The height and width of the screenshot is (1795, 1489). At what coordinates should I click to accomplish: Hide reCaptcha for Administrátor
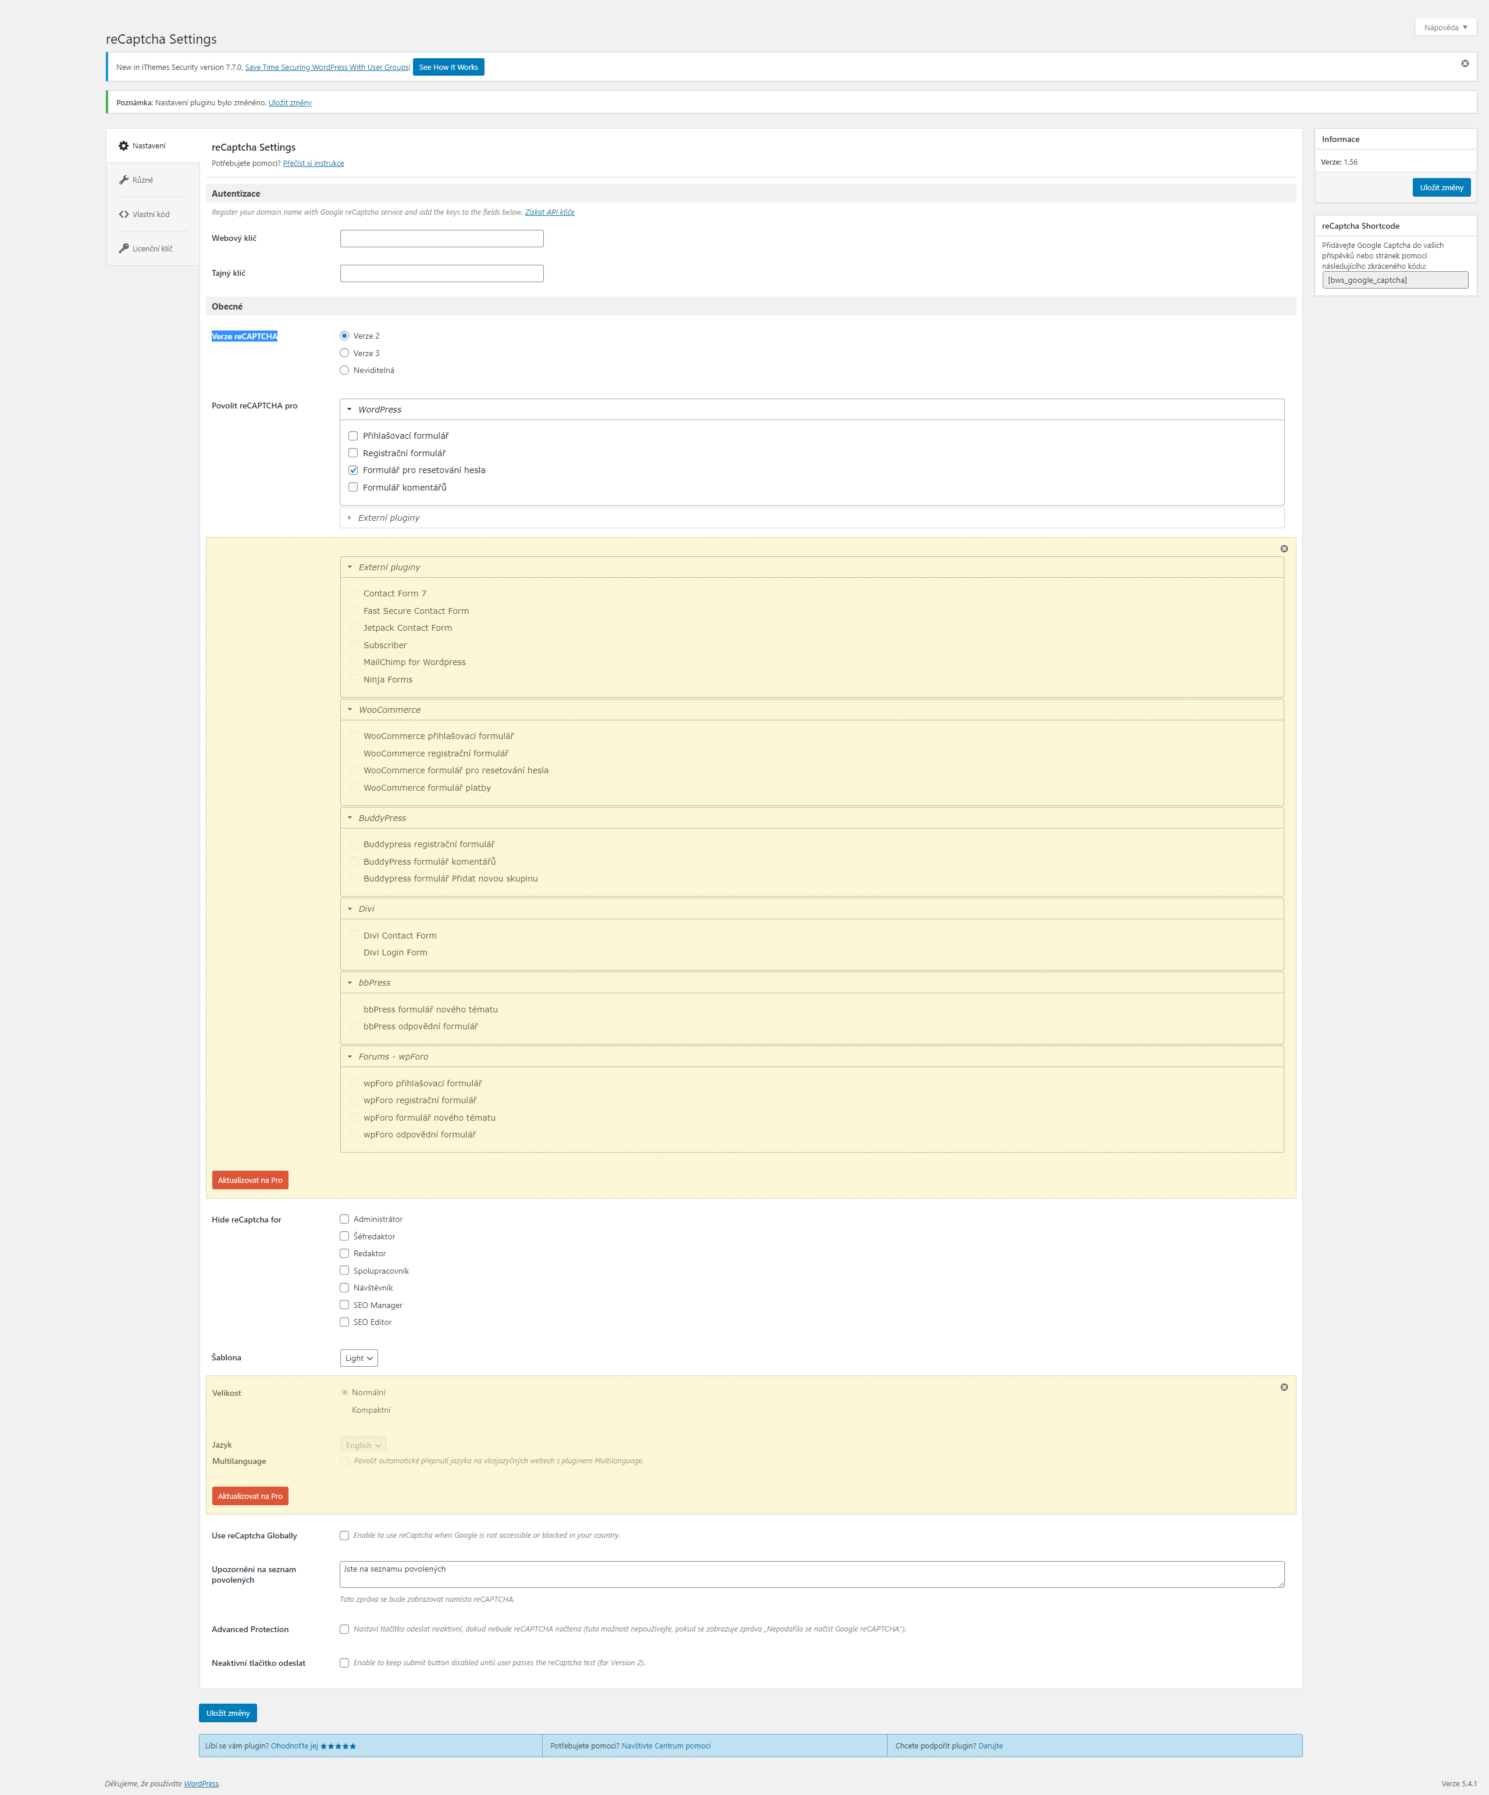344,1220
